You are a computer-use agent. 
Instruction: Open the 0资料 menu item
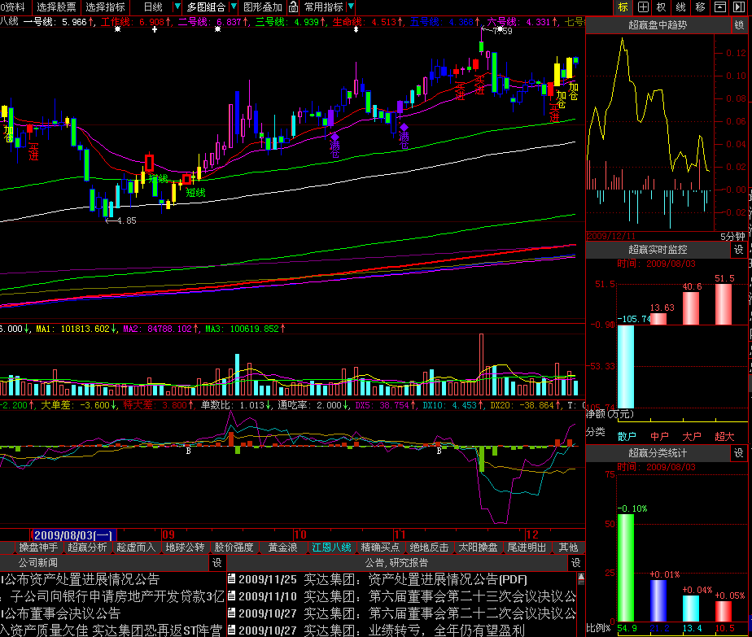(13, 7)
